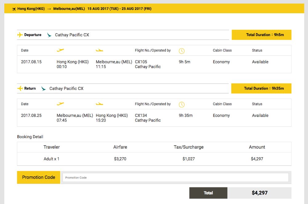Click the 00:10 departure time
308x204 pixels.
(62, 67)
